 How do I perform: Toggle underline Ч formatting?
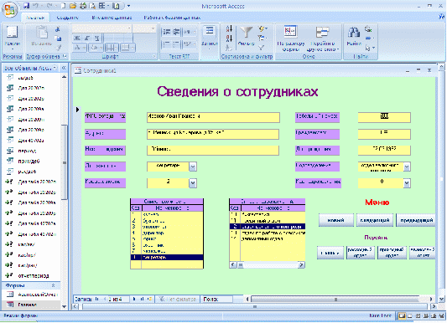[x=97, y=38]
